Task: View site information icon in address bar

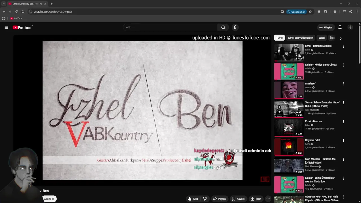Action: (30, 12)
